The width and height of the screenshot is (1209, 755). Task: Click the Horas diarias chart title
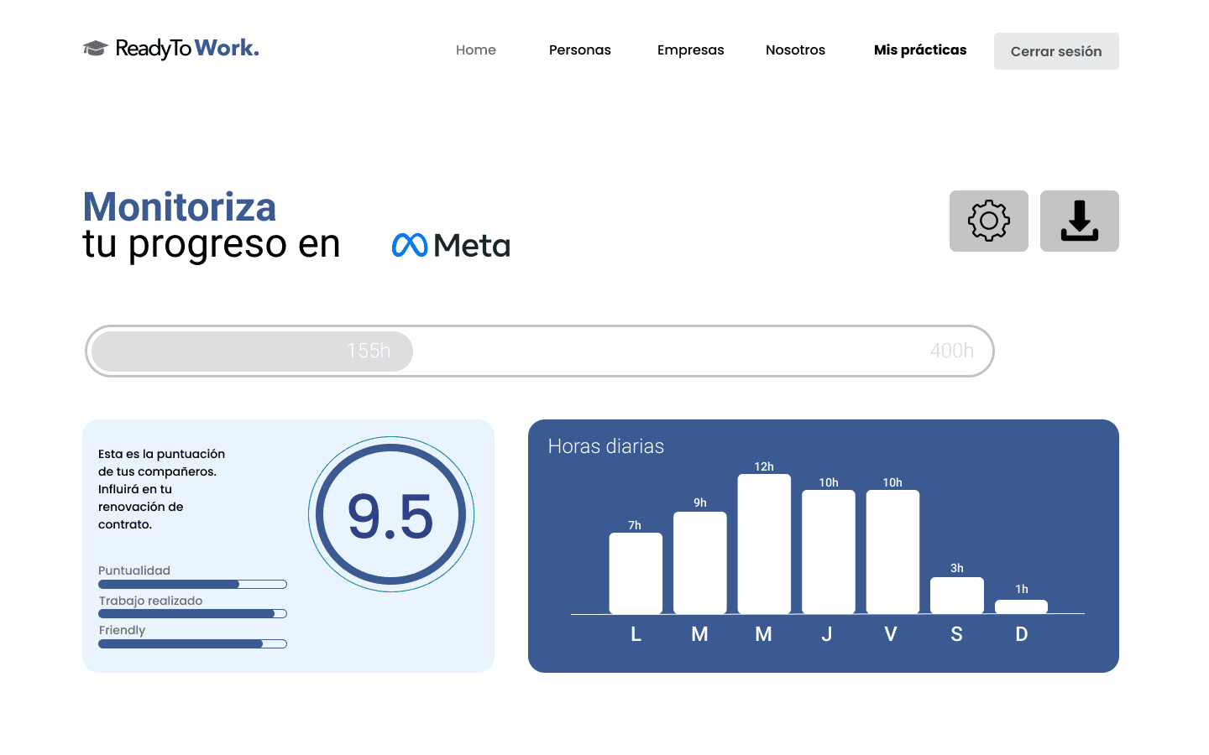click(x=606, y=446)
